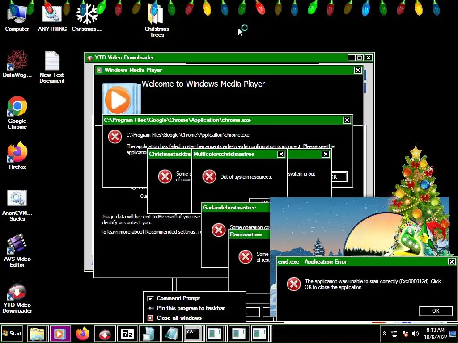Click the Christmastaskbar dialog title

pos(170,154)
